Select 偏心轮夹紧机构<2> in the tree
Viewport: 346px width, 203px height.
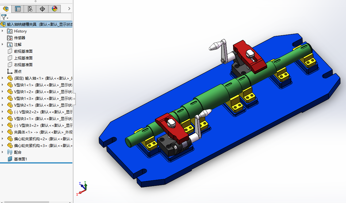pyautogui.click(x=43, y=139)
